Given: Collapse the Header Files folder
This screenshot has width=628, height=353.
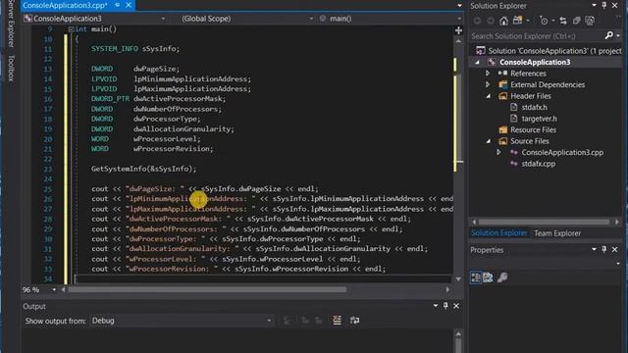Looking at the screenshot, I should point(489,96).
